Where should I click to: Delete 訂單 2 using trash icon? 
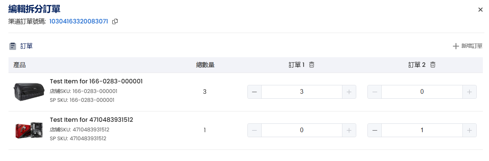point(433,65)
